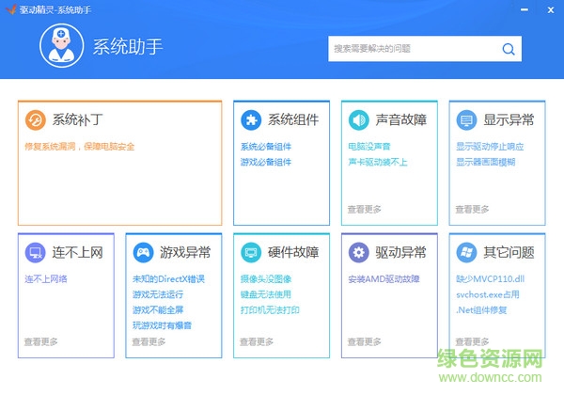Screen dimensions: 564x395
Task: Click 查看更多 in 声音故障 card
Action: (x=365, y=209)
